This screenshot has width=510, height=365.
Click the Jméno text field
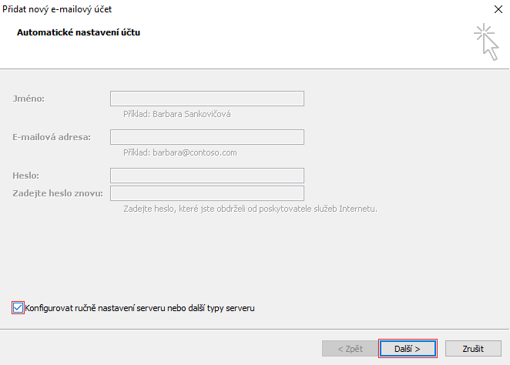pos(206,99)
